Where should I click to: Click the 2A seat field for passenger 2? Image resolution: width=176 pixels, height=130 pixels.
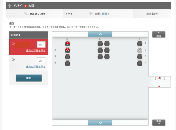(41, 60)
